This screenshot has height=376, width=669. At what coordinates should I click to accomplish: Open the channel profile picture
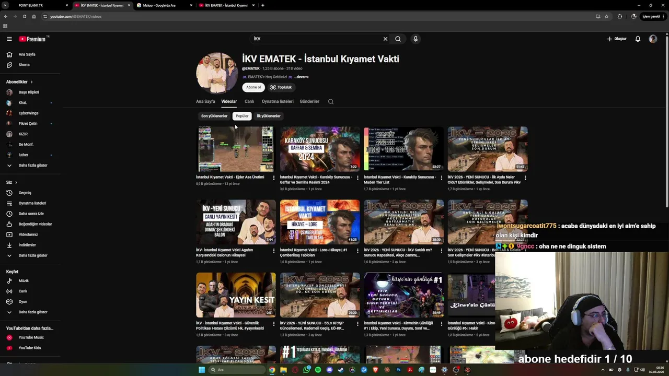point(217,73)
